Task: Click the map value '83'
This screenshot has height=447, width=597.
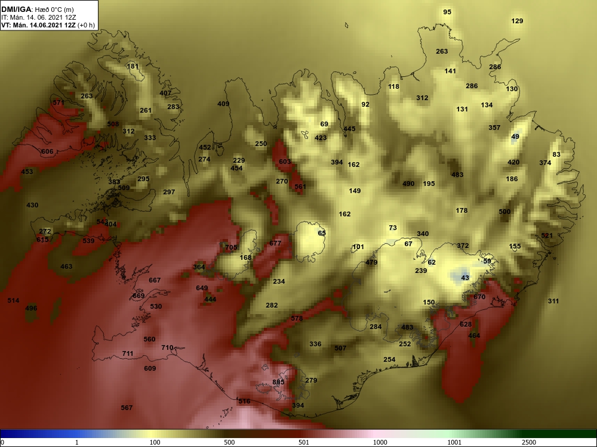Action: 556,154
